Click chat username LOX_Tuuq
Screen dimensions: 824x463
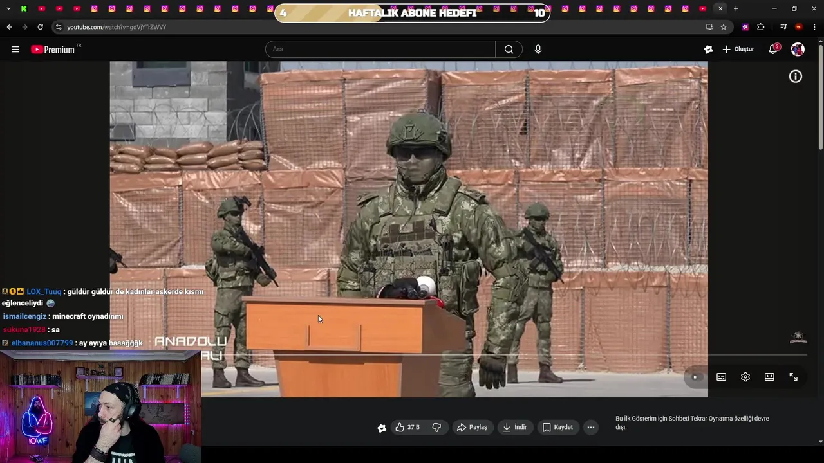tap(44, 292)
